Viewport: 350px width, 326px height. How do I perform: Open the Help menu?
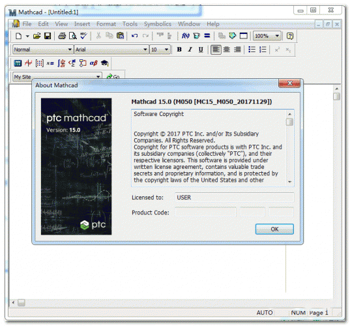[x=212, y=24]
